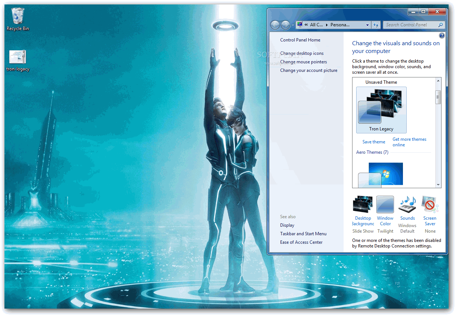Screen dimensions: 456x316
Task: Expand the address bar history dropdown arrow
Action: pyautogui.click(x=367, y=25)
